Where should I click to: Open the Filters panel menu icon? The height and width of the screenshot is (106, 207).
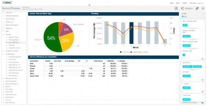pos(204,14)
